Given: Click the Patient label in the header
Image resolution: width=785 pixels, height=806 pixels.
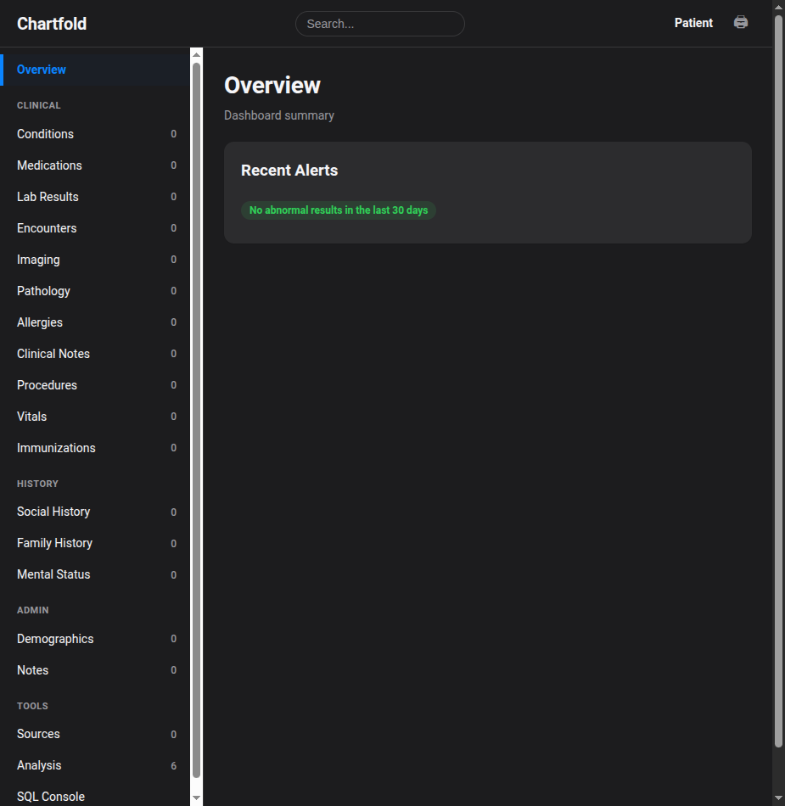Looking at the screenshot, I should (x=693, y=23).
